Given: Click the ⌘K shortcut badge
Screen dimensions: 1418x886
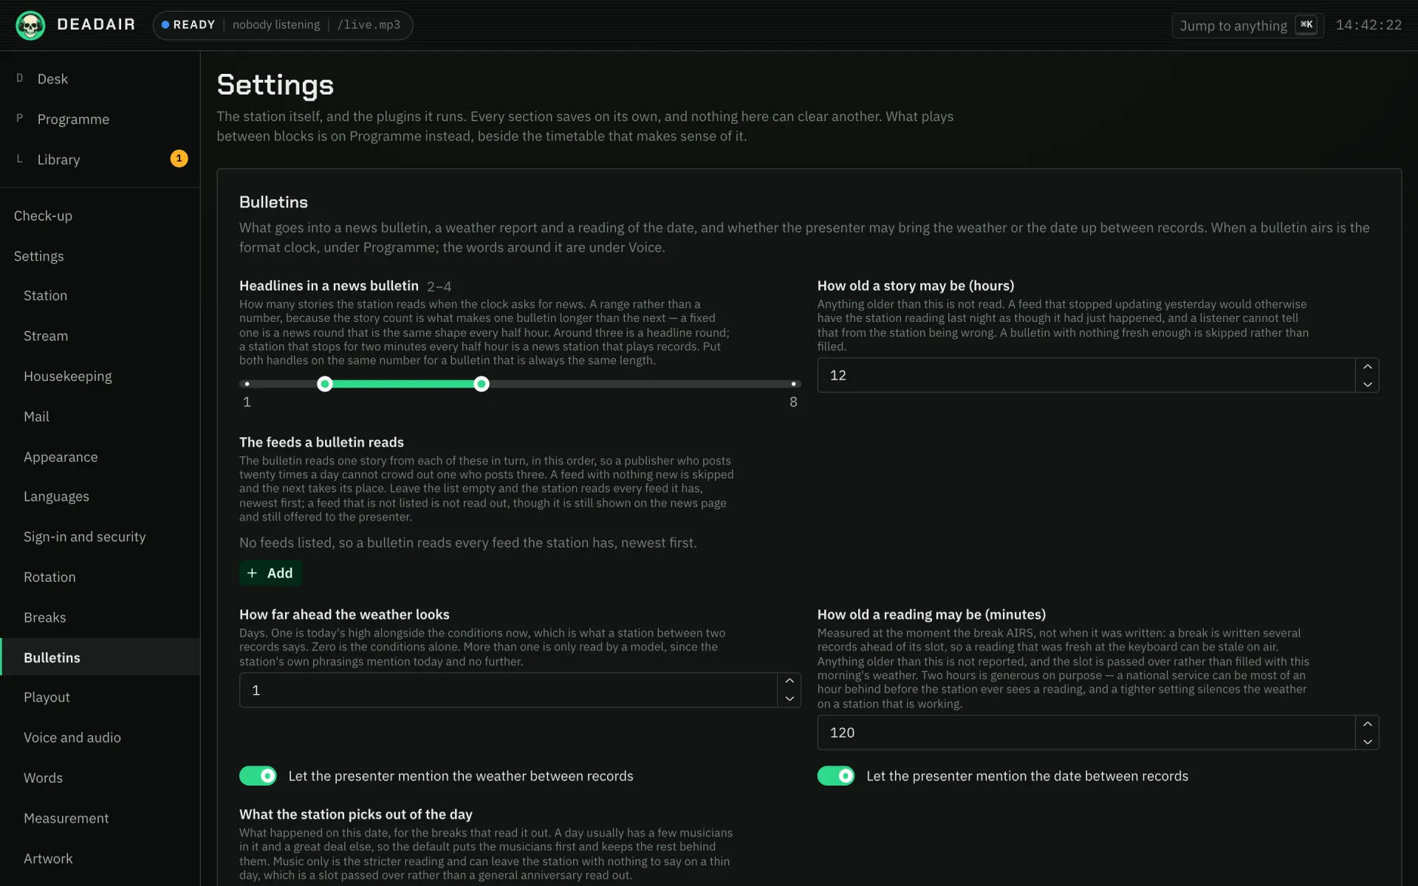Looking at the screenshot, I should click(x=1306, y=25).
